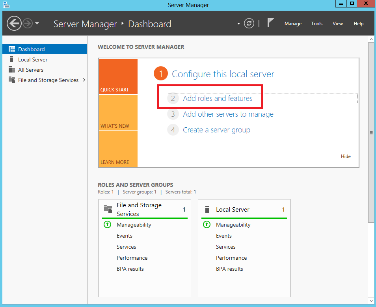
Task: Click File and Storage Services tile icon
Action: [108, 209]
